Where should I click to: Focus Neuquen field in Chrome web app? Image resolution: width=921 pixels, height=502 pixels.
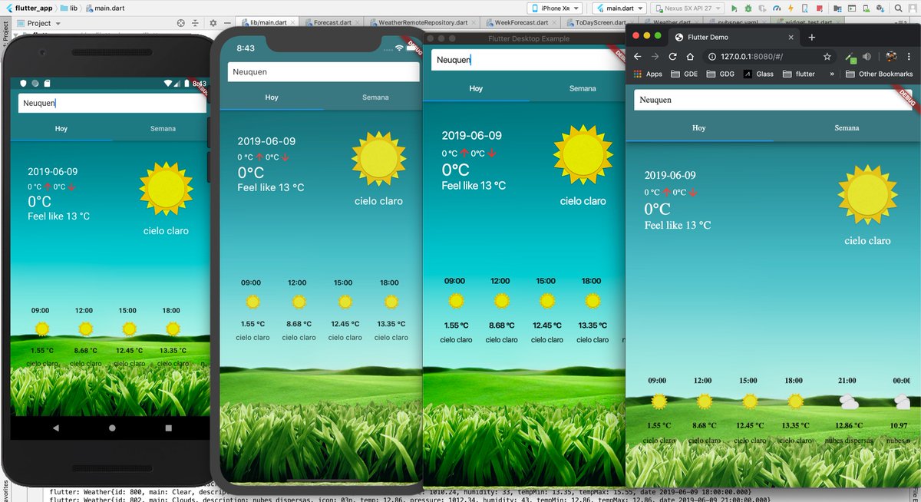pyautogui.click(x=772, y=100)
